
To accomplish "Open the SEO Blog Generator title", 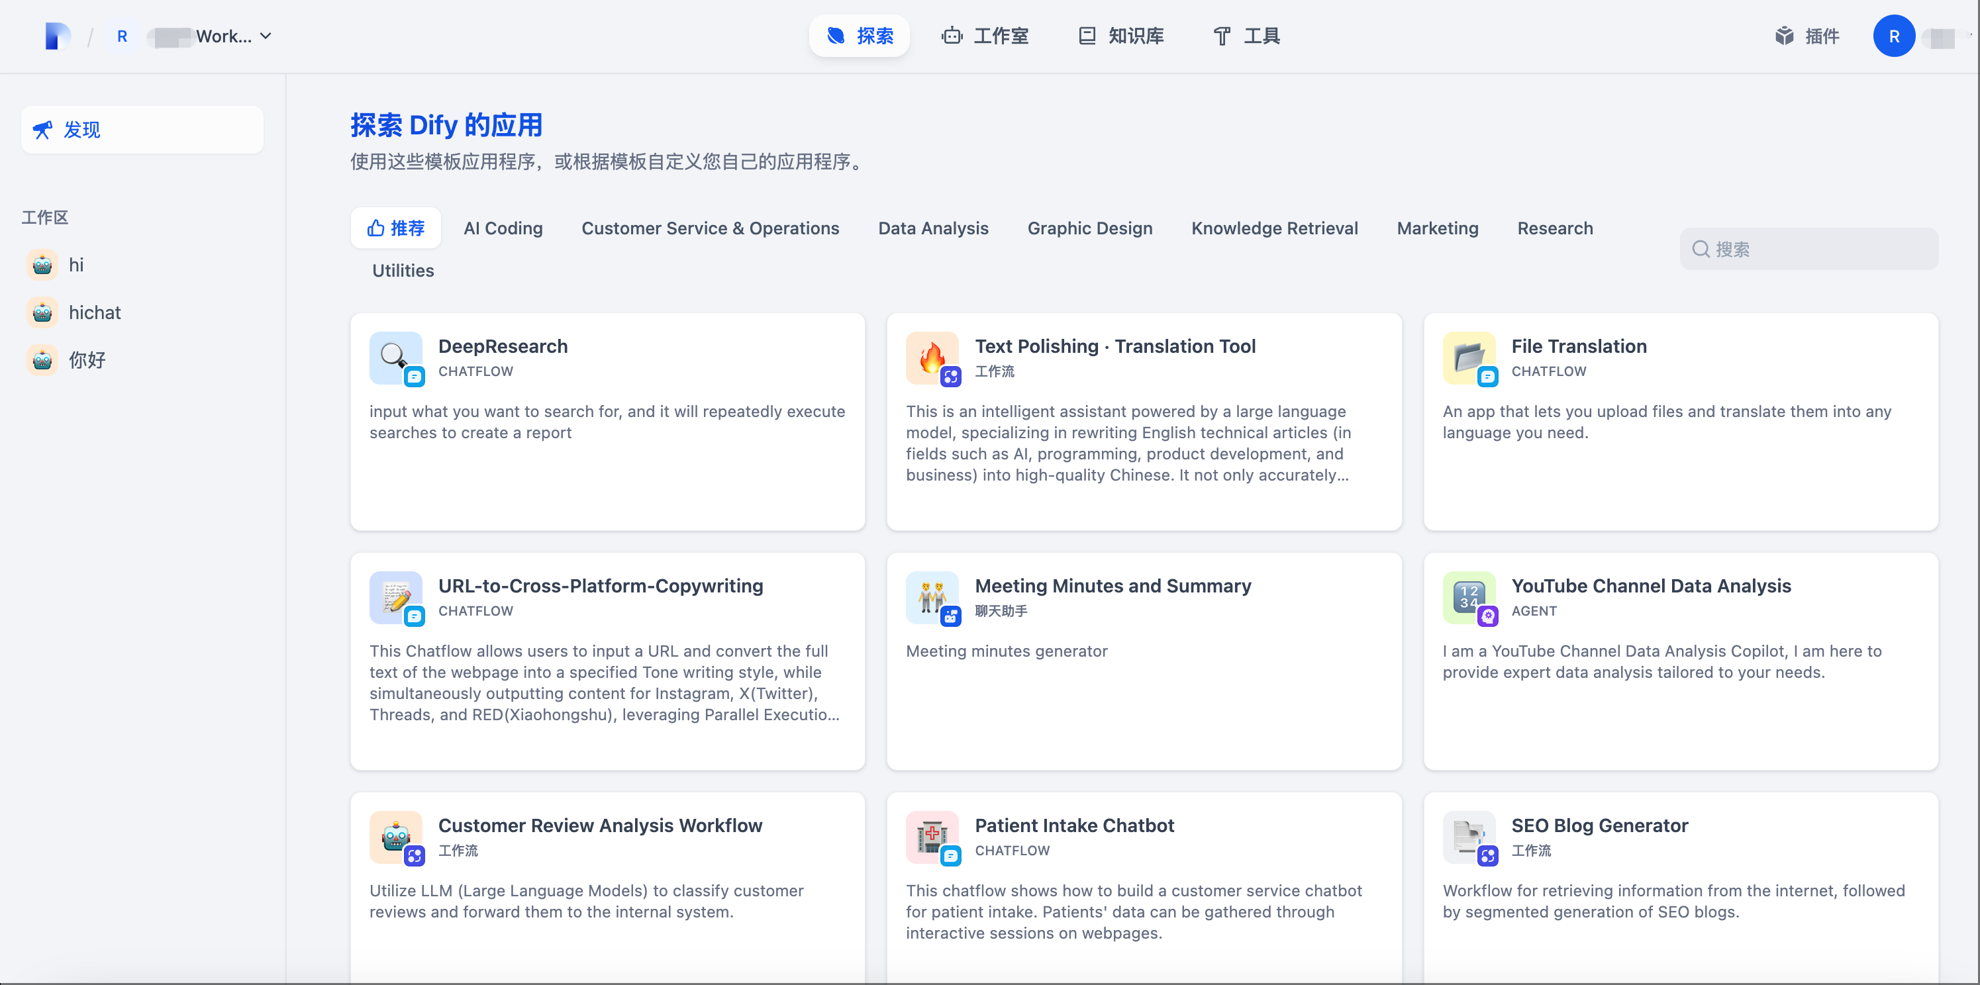I will [x=1599, y=826].
